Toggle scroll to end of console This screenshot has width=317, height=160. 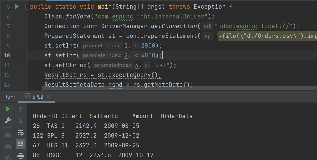pyautogui.click(x=21, y=144)
